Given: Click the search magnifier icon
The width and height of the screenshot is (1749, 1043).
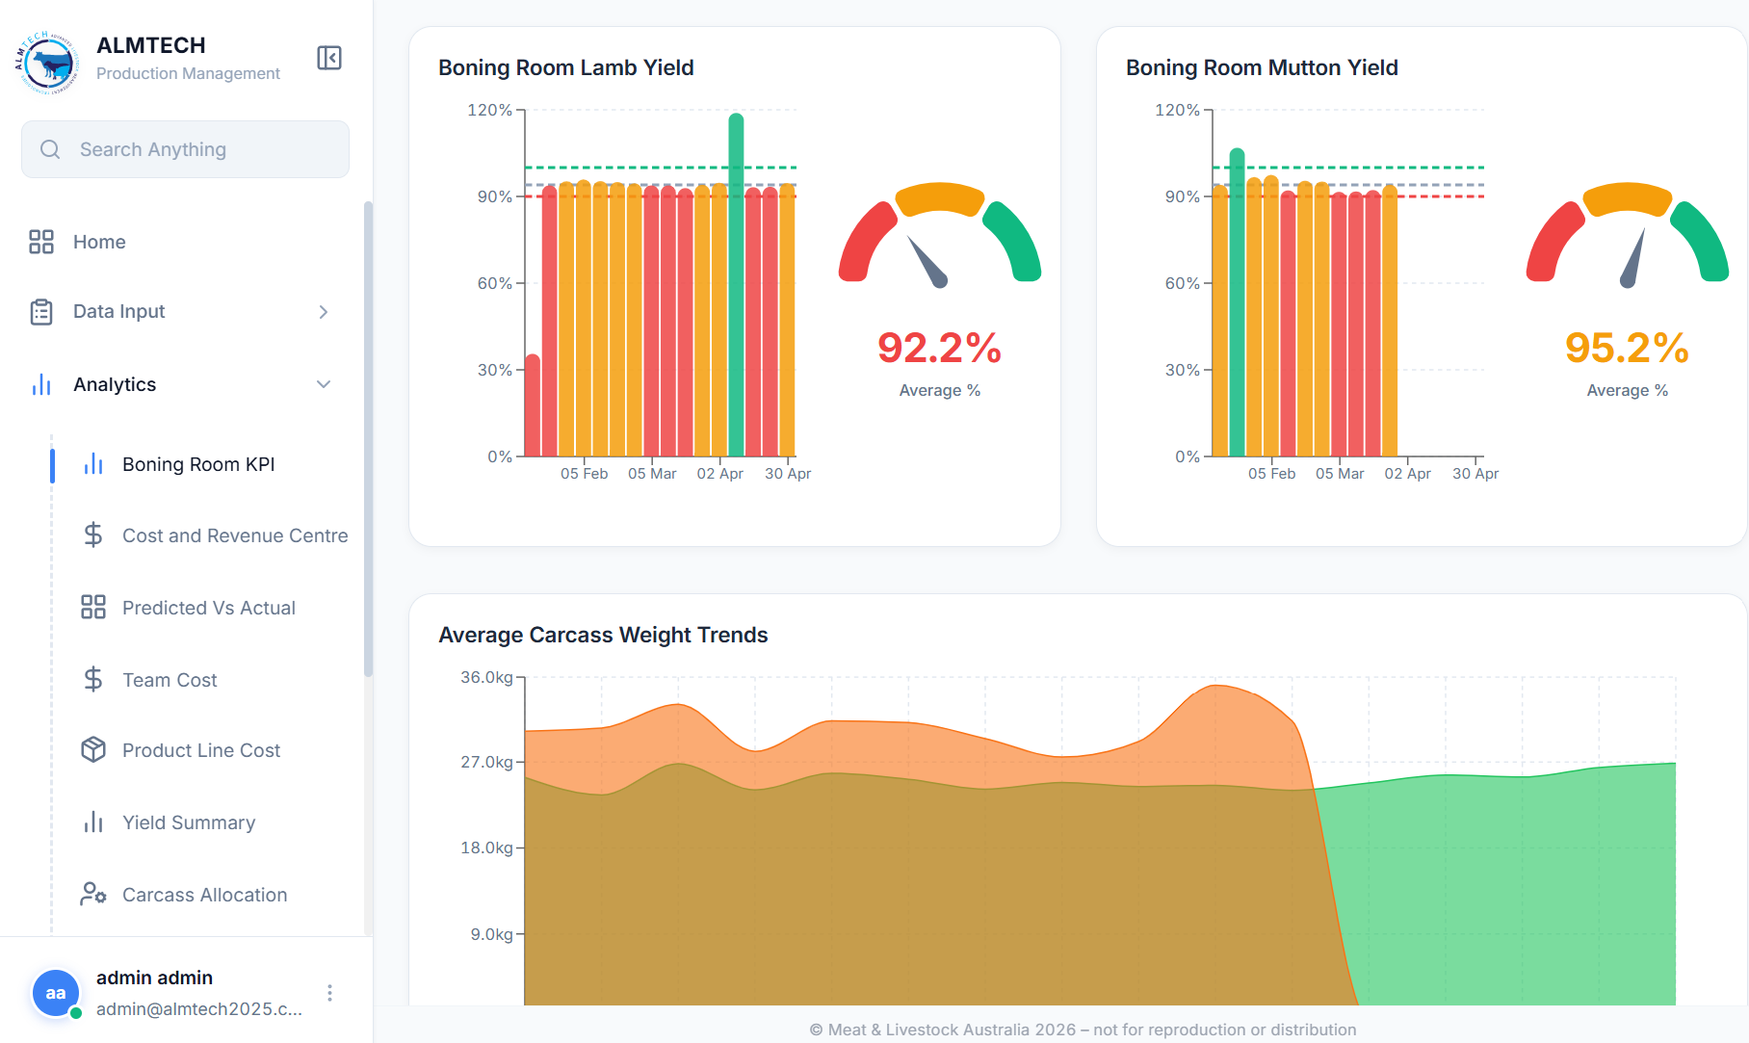Looking at the screenshot, I should [50, 149].
